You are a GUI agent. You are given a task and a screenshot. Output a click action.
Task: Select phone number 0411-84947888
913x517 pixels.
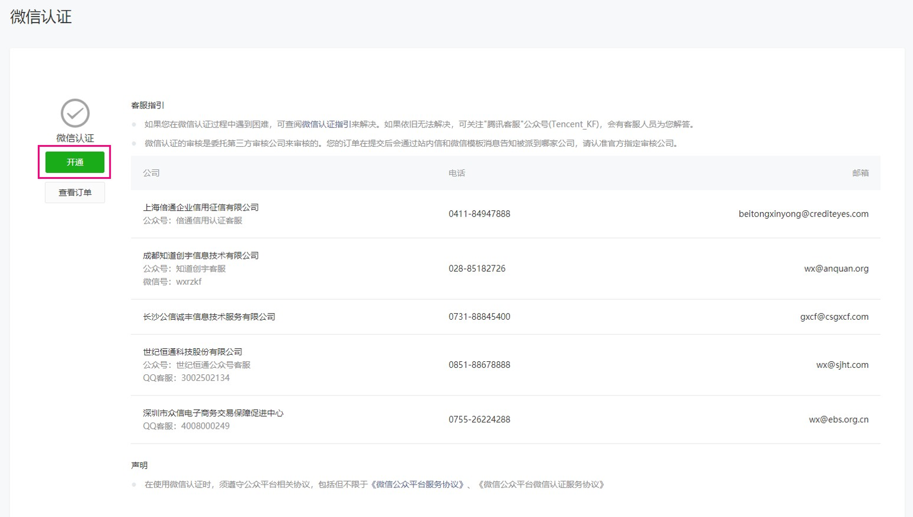tap(479, 214)
